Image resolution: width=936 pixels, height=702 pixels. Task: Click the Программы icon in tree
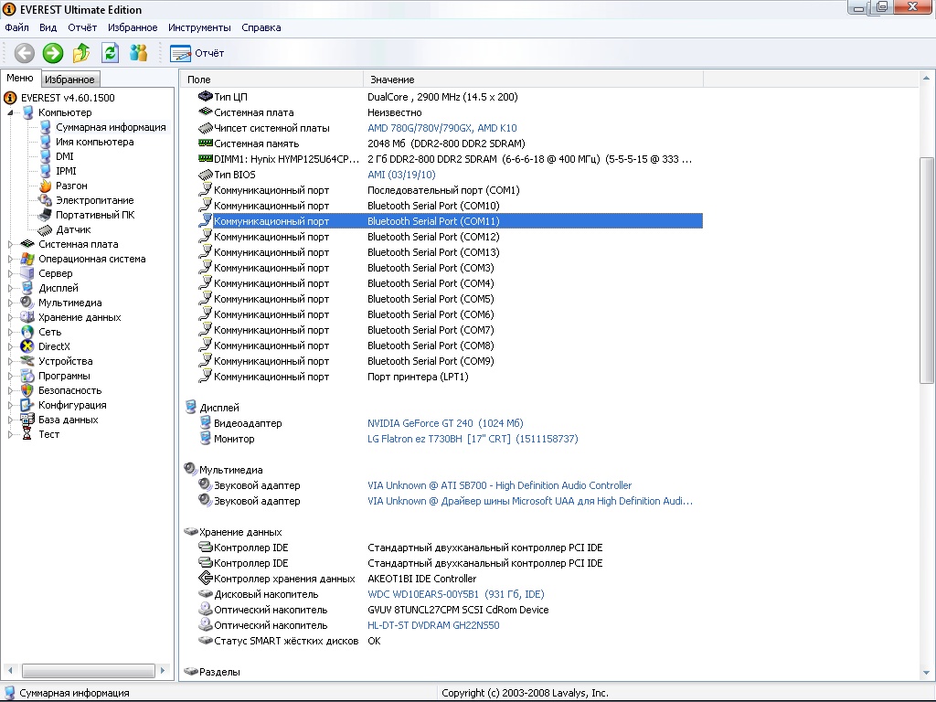pos(27,376)
